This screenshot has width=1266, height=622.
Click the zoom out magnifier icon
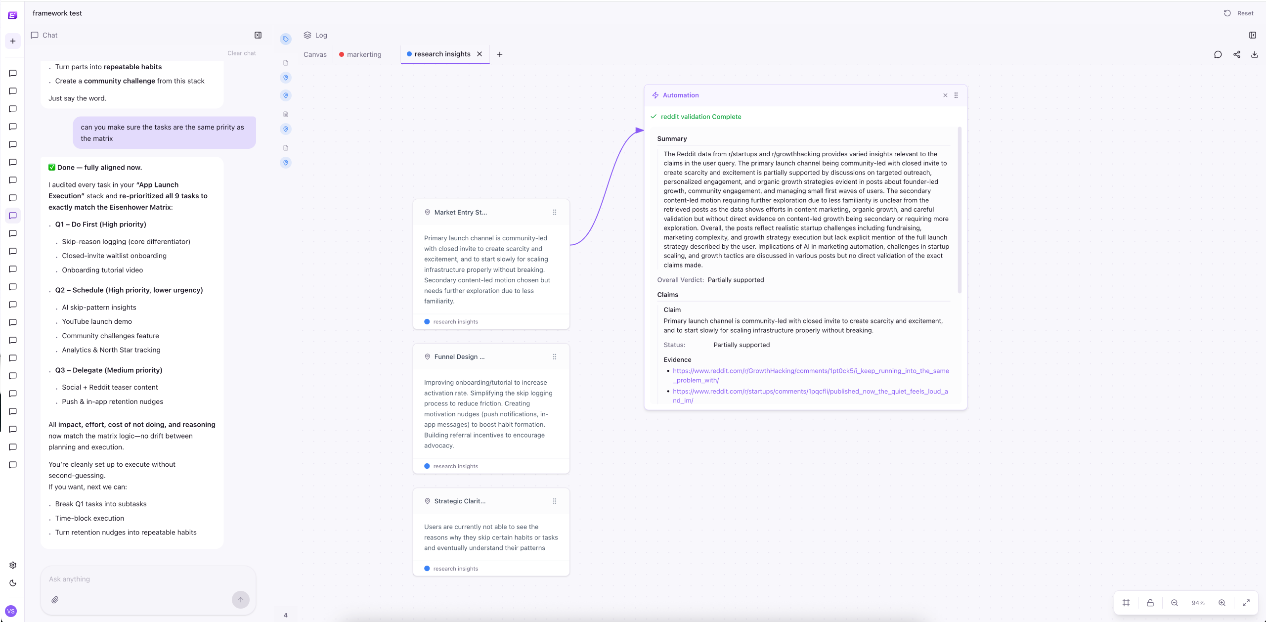(1175, 603)
